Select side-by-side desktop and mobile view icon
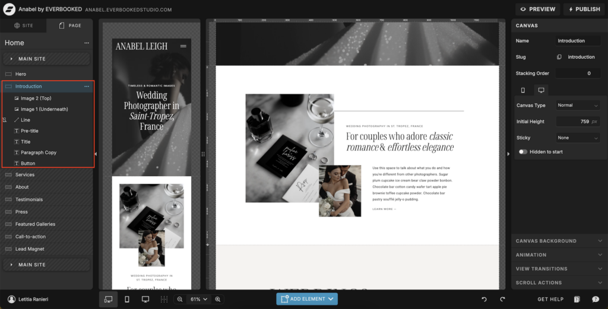The image size is (608, 309). coord(109,300)
